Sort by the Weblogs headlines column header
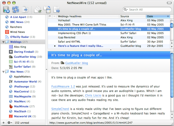This screenshot has width=174, height=126. 88,16
